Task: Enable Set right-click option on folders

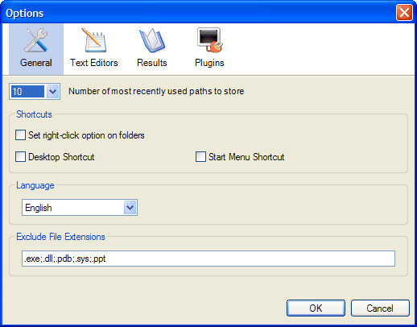Action: point(21,135)
